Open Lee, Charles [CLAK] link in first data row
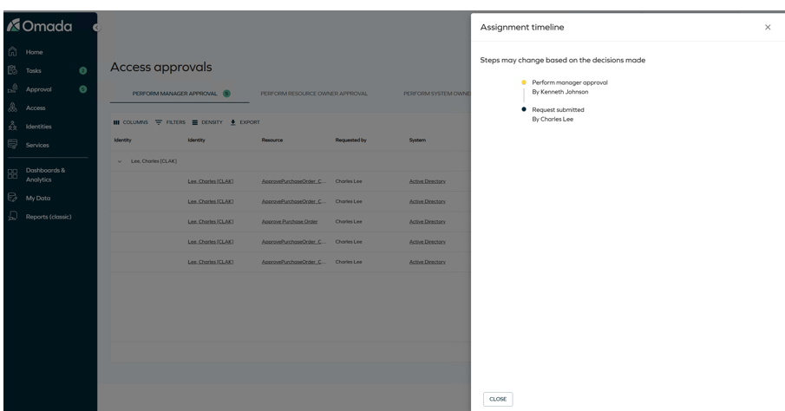Image resolution: width=785 pixels, height=411 pixels. [x=210, y=181]
